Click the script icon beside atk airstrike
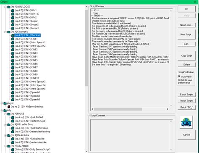 (13, 139)
